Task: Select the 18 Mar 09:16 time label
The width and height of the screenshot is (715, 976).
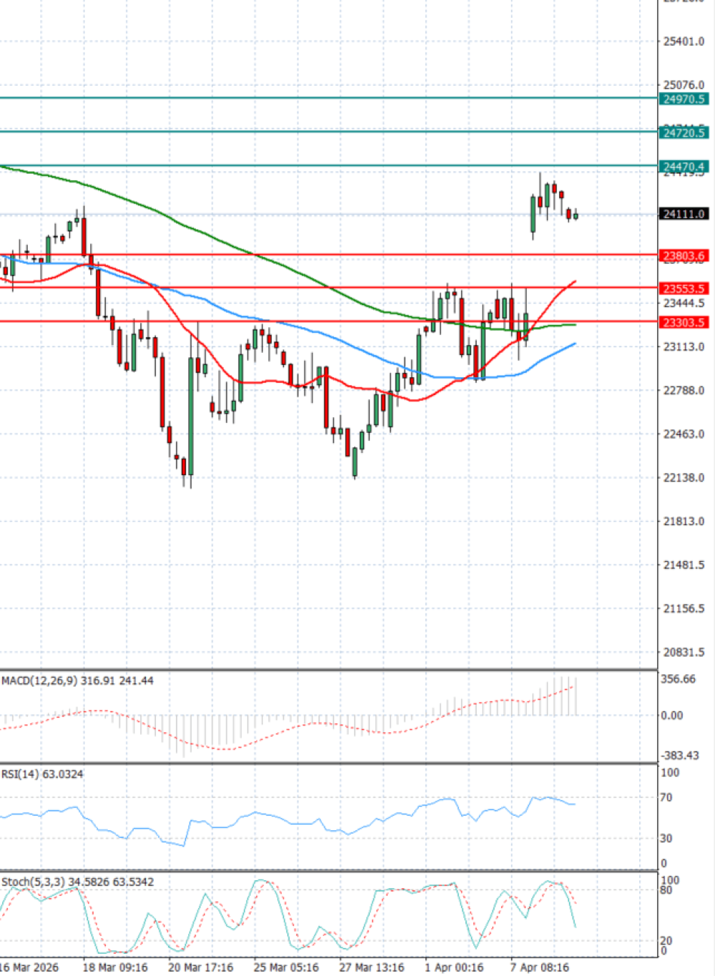Action: pyautogui.click(x=115, y=967)
